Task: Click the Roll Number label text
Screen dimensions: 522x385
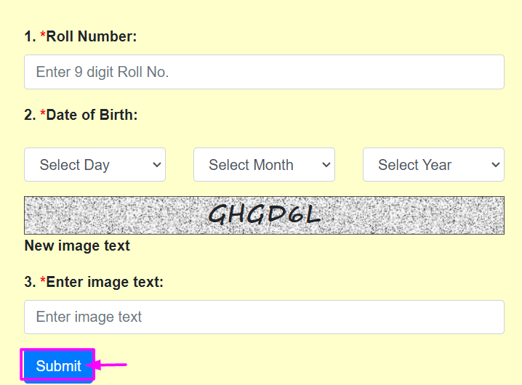Action: click(92, 36)
